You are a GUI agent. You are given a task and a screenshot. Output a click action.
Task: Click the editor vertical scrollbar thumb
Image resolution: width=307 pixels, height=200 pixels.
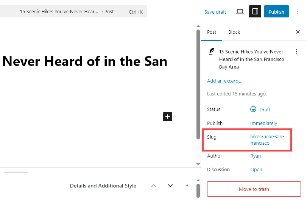click(x=198, y=84)
